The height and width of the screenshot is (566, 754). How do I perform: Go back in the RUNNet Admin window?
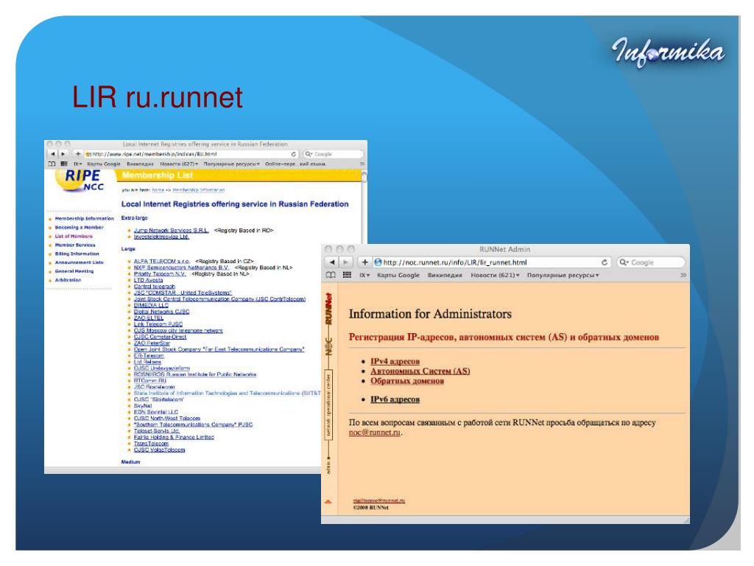(x=332, y=262)
